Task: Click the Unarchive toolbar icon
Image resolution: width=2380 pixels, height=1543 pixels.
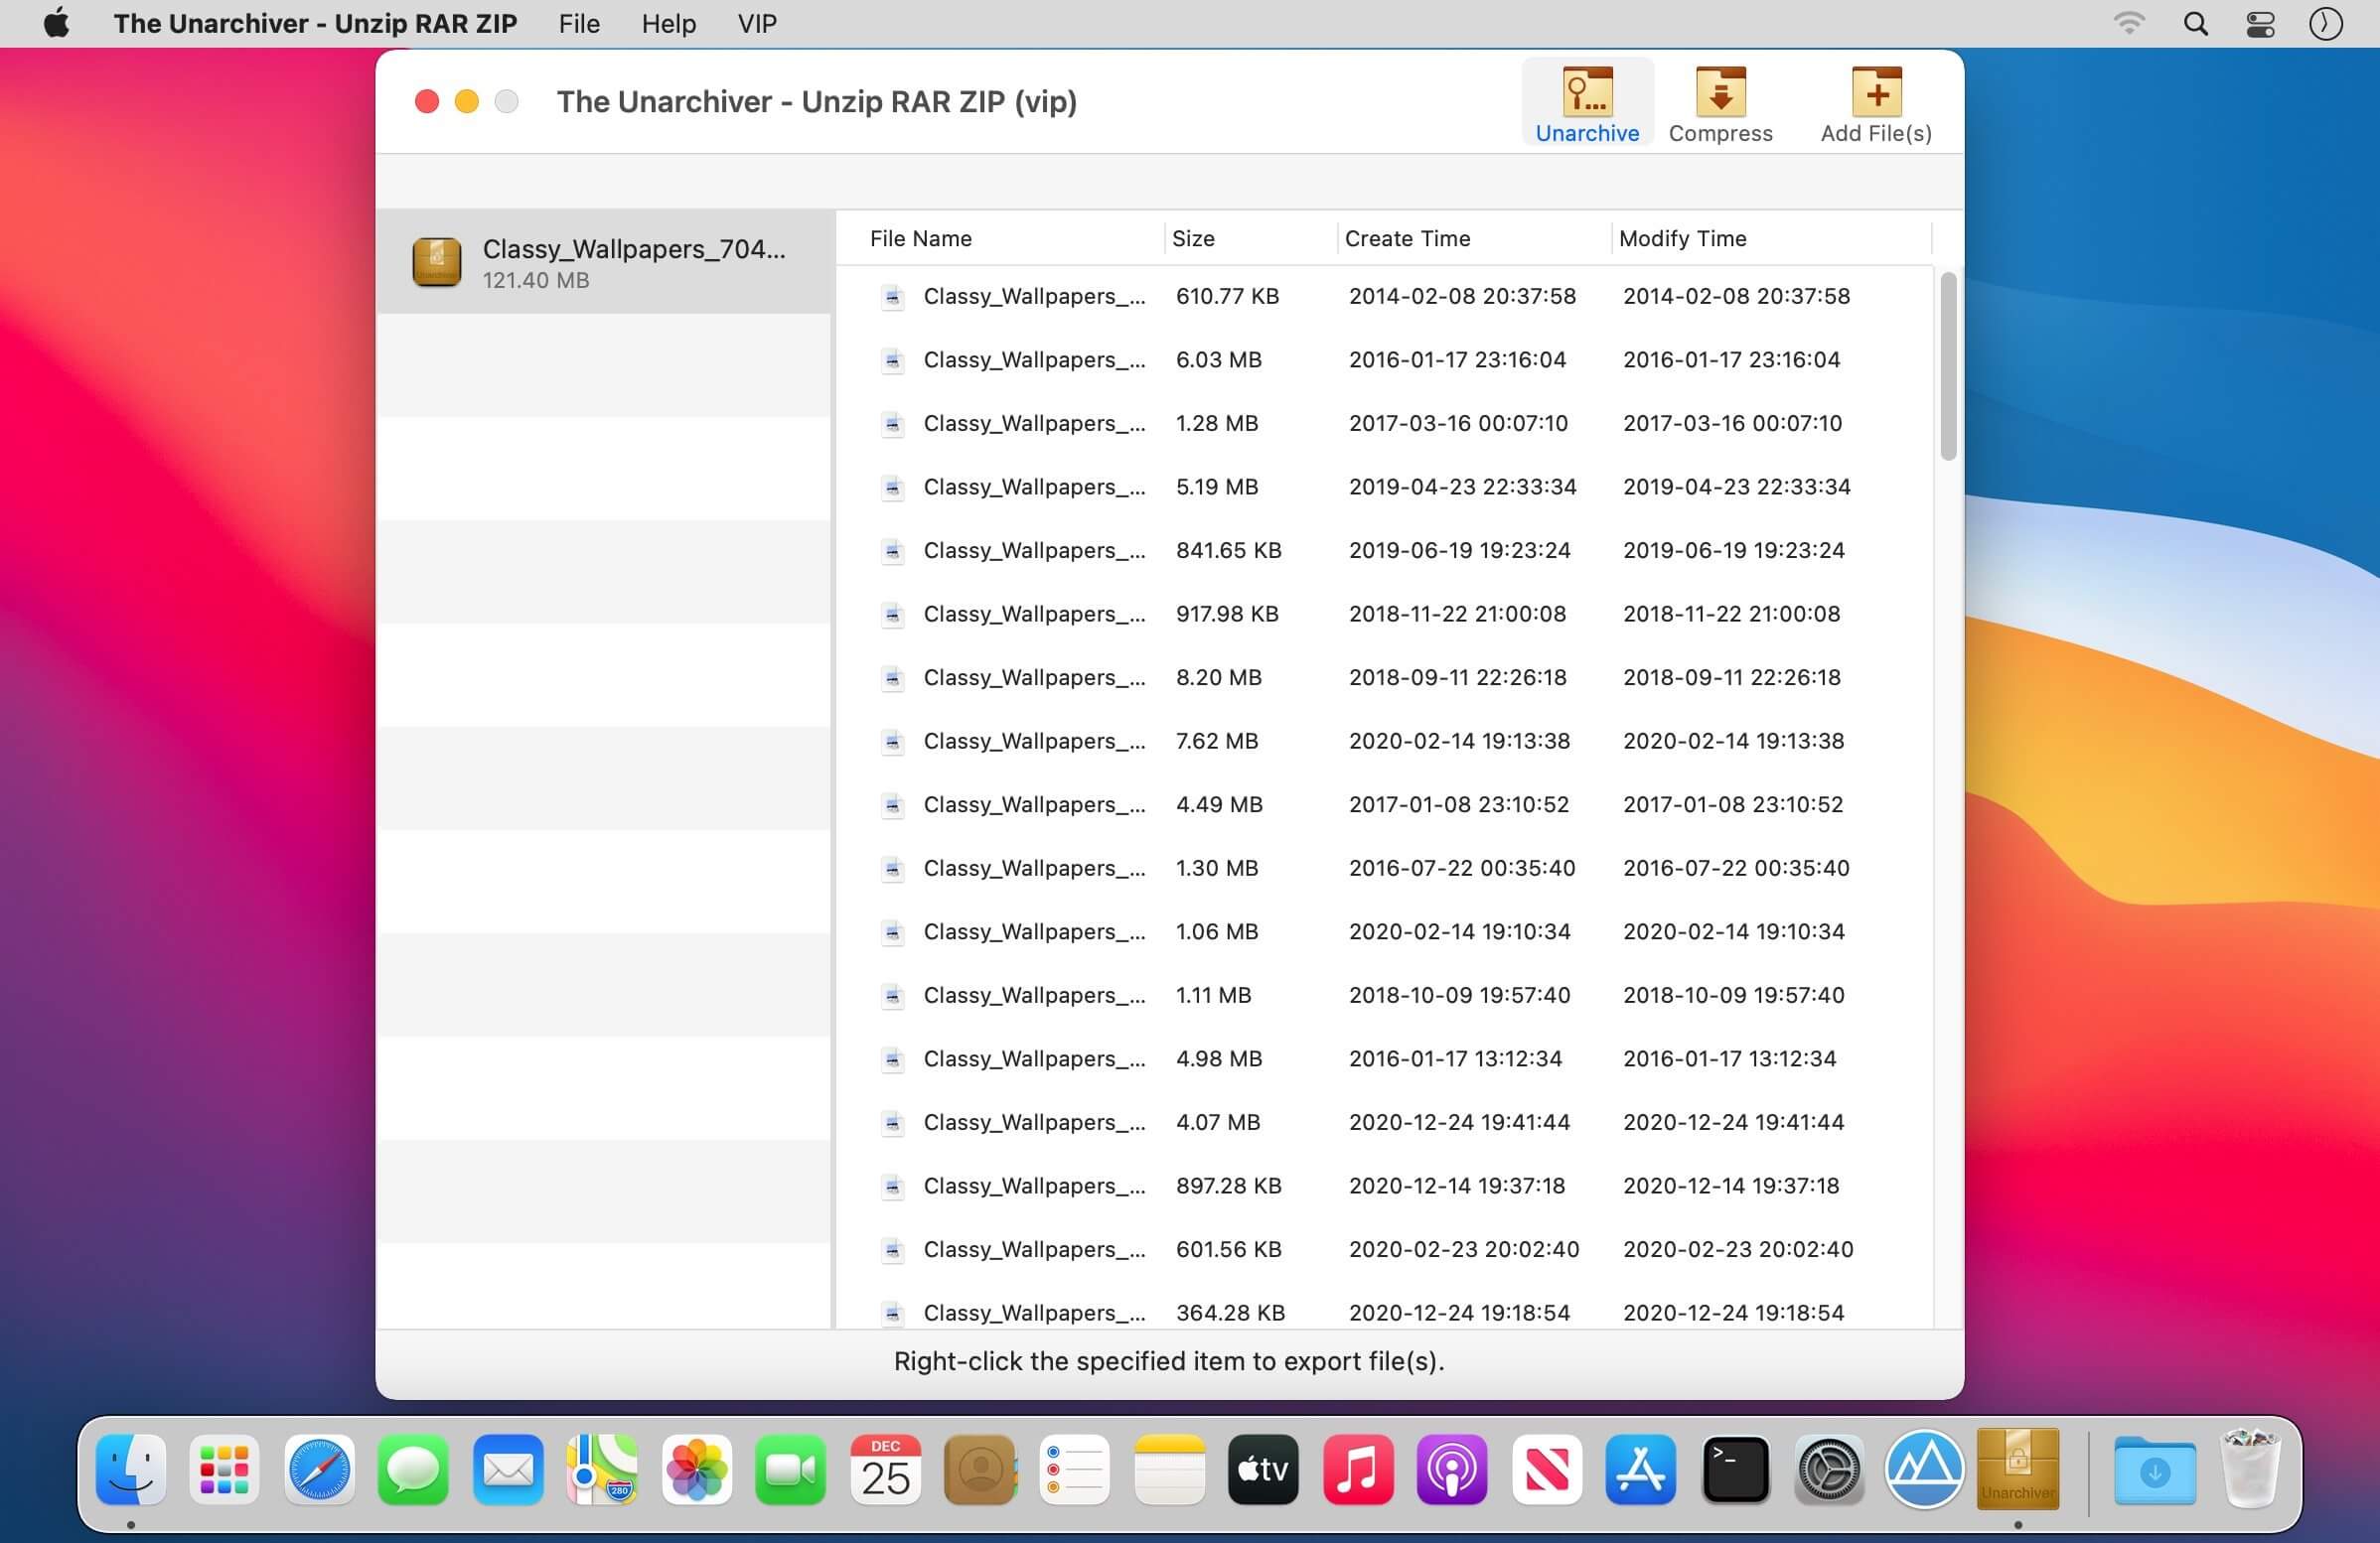Action: pyautogui.click(x=1587, y=102)
